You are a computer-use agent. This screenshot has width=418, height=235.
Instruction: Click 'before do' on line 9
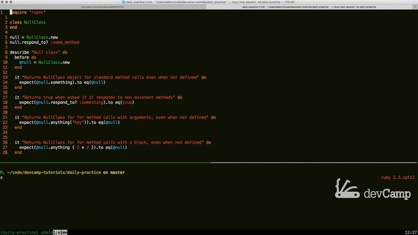[25, 57]
